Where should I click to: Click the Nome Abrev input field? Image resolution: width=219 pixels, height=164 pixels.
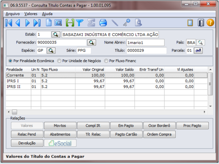[145, 43]
